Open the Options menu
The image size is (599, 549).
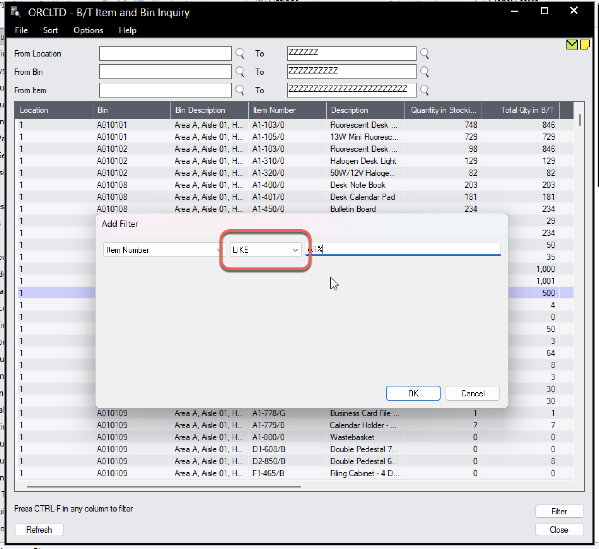(x=88, y=30)
